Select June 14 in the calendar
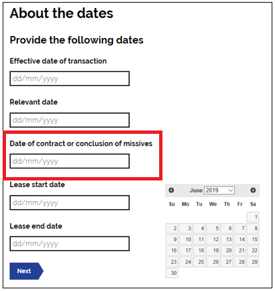 [x=240, y=239]
